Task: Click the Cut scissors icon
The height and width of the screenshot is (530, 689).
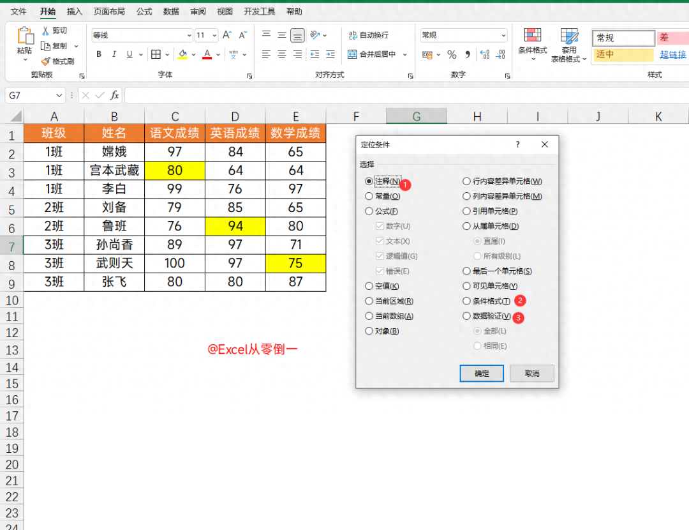Action: pos(46,31)
